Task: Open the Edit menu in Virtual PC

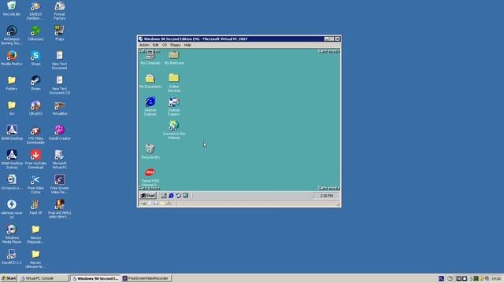Action: click(156, 46)
